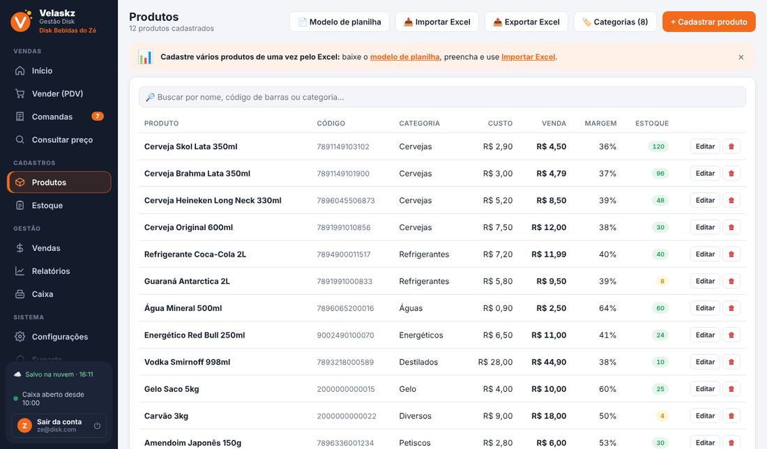Delete Guaraná Antarctica 2L product
Image resolution: width=767 pixels, height=449 pixels.
tap(731, 281)
